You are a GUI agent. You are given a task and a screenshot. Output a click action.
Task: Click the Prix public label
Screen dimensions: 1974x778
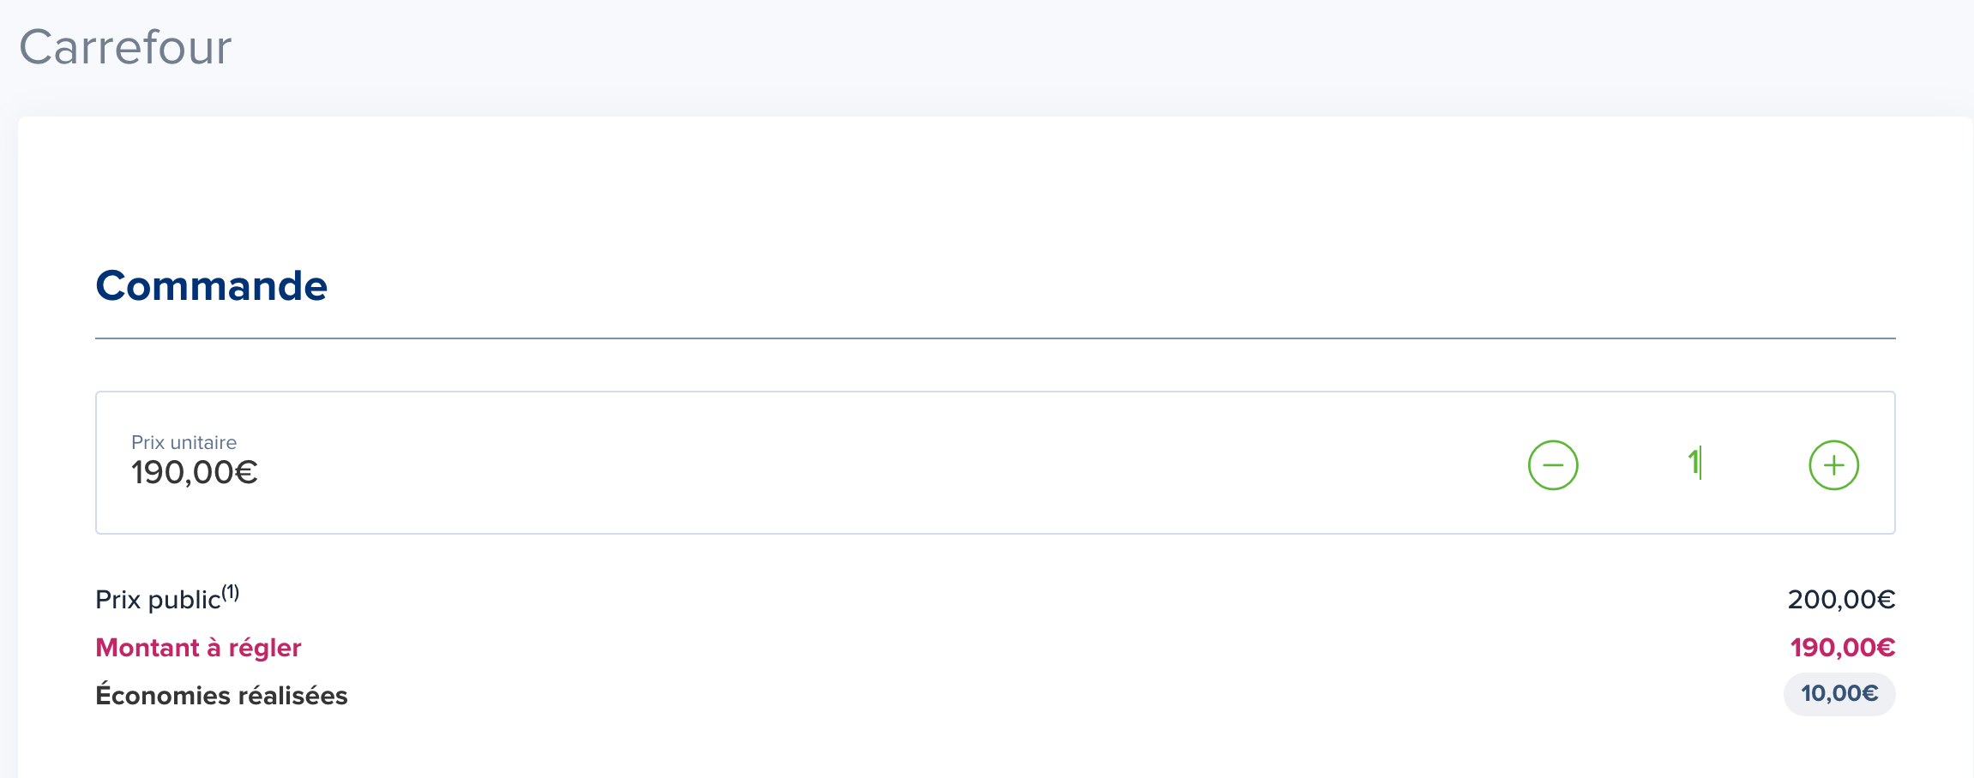tap(158, 600)
